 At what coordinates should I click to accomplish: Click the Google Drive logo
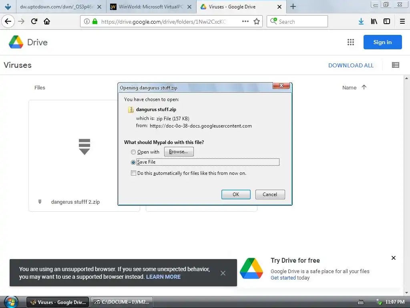[16, 42]
